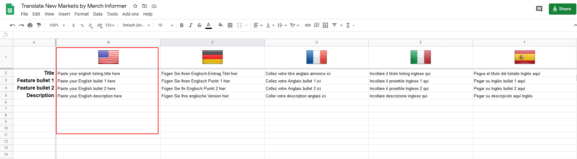Open the Borders tool
This screenshot has width=577, height=159.
(230, 25)
